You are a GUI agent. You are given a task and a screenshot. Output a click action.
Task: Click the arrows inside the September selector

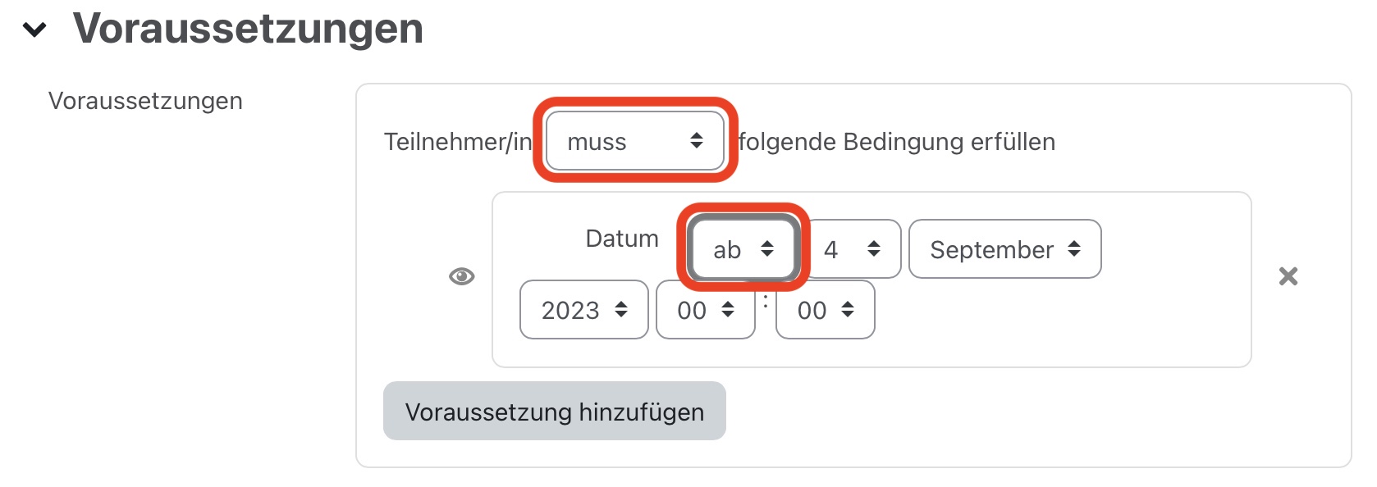tap(1077, 249)
